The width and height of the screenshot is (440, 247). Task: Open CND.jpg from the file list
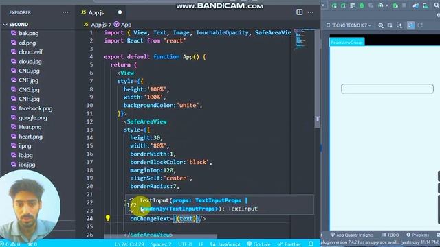click(x=29, y=71)
